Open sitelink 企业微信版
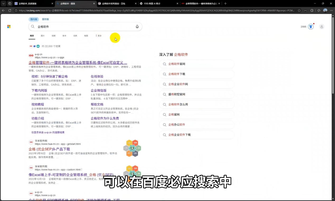Viewport: 335px width, 201px height. point(99,90)
